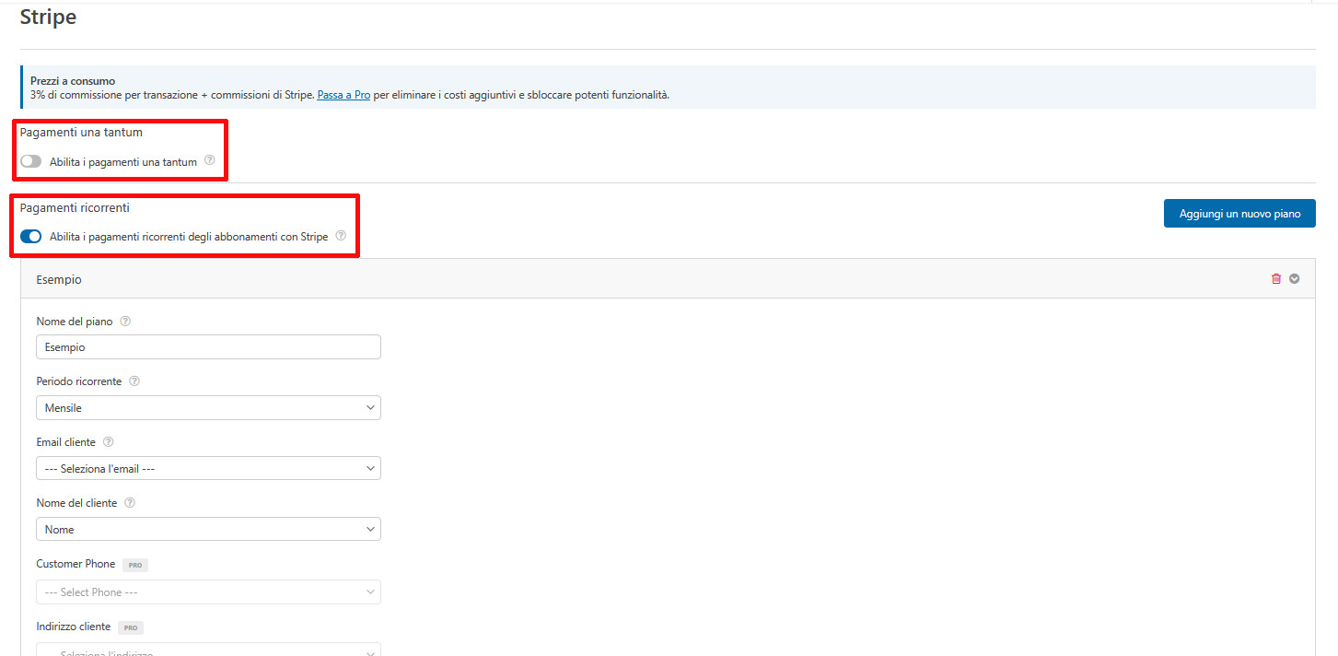Open the Nome del cliente dropdown
This screenshot has width=1338, height=656.
coord(208,529)
